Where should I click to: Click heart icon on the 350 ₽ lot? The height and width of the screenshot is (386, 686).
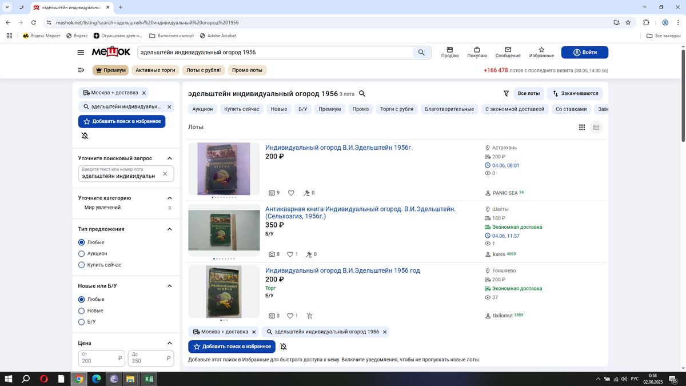point(290,254)
